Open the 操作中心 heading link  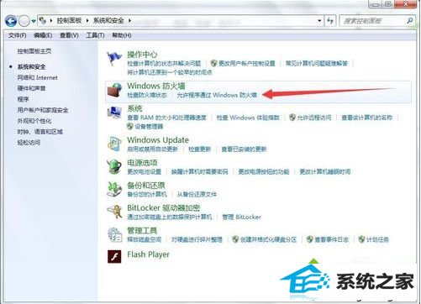point(142,55)
